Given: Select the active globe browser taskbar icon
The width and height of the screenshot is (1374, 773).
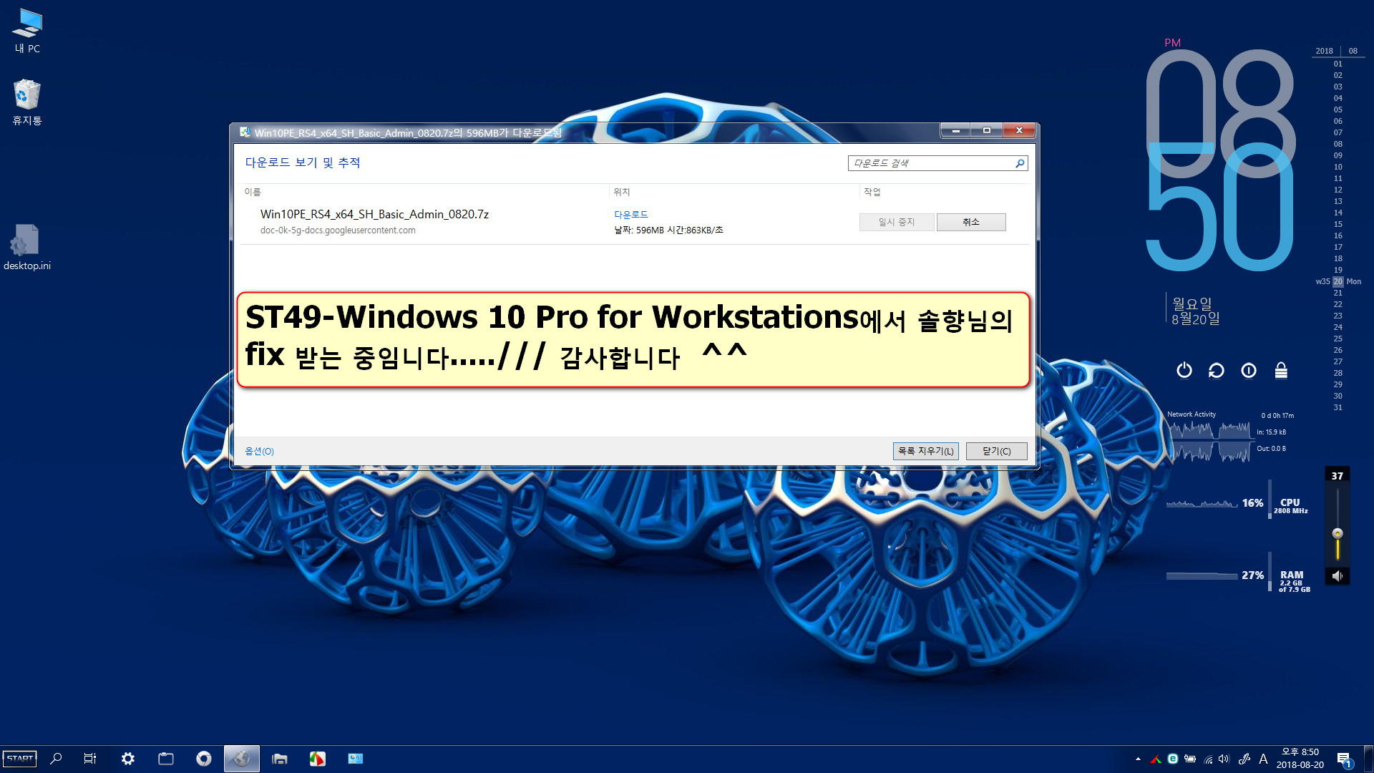Looking at the screenshot, I should pos(242,759).
